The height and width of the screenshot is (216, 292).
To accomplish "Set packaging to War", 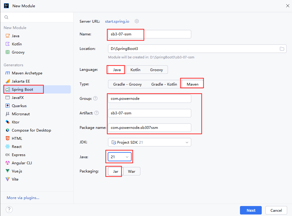I will (132, 172).
